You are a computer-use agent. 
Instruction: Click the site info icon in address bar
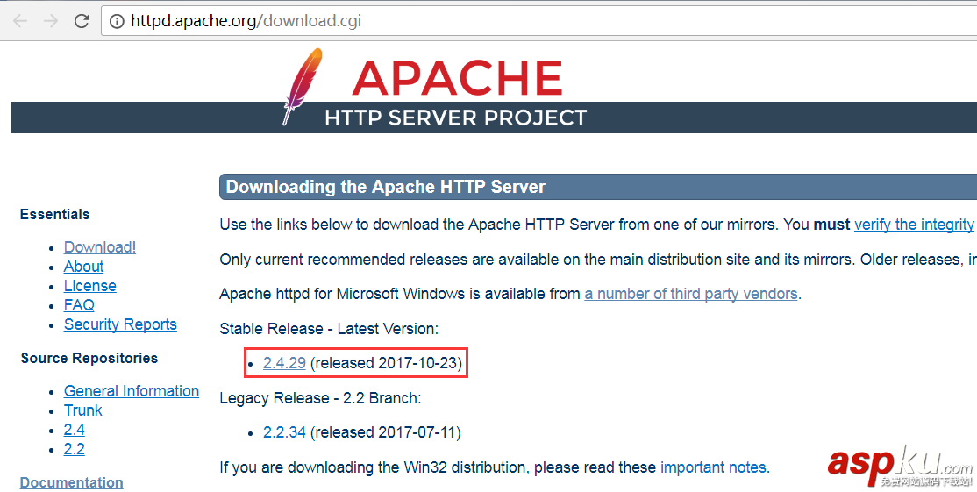(117, 21)
